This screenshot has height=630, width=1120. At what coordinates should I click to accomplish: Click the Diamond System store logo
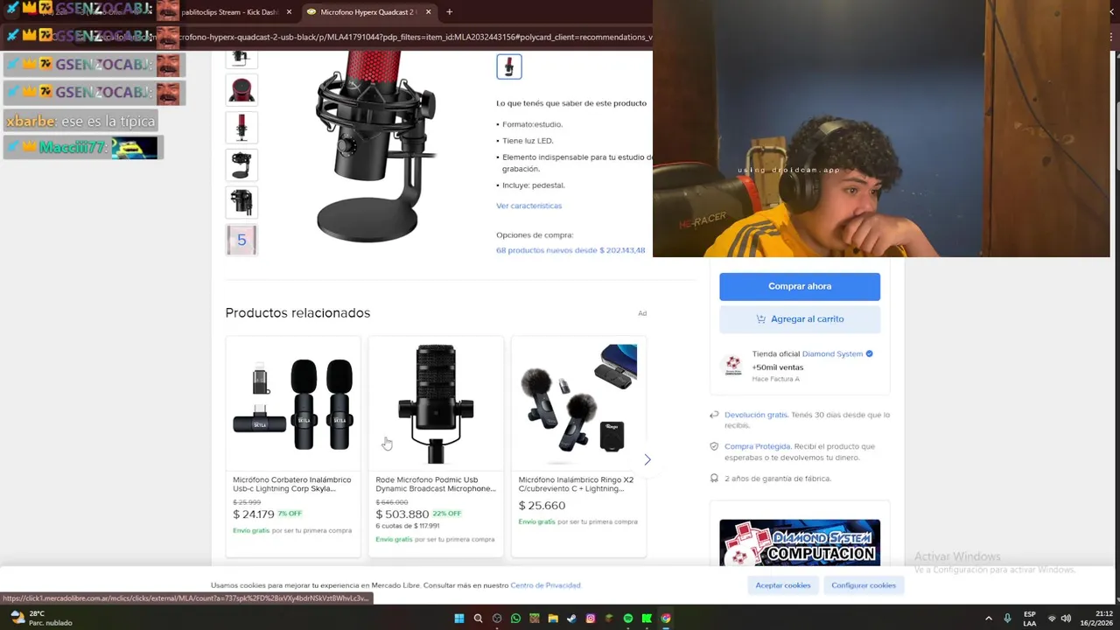click(733, 365)
